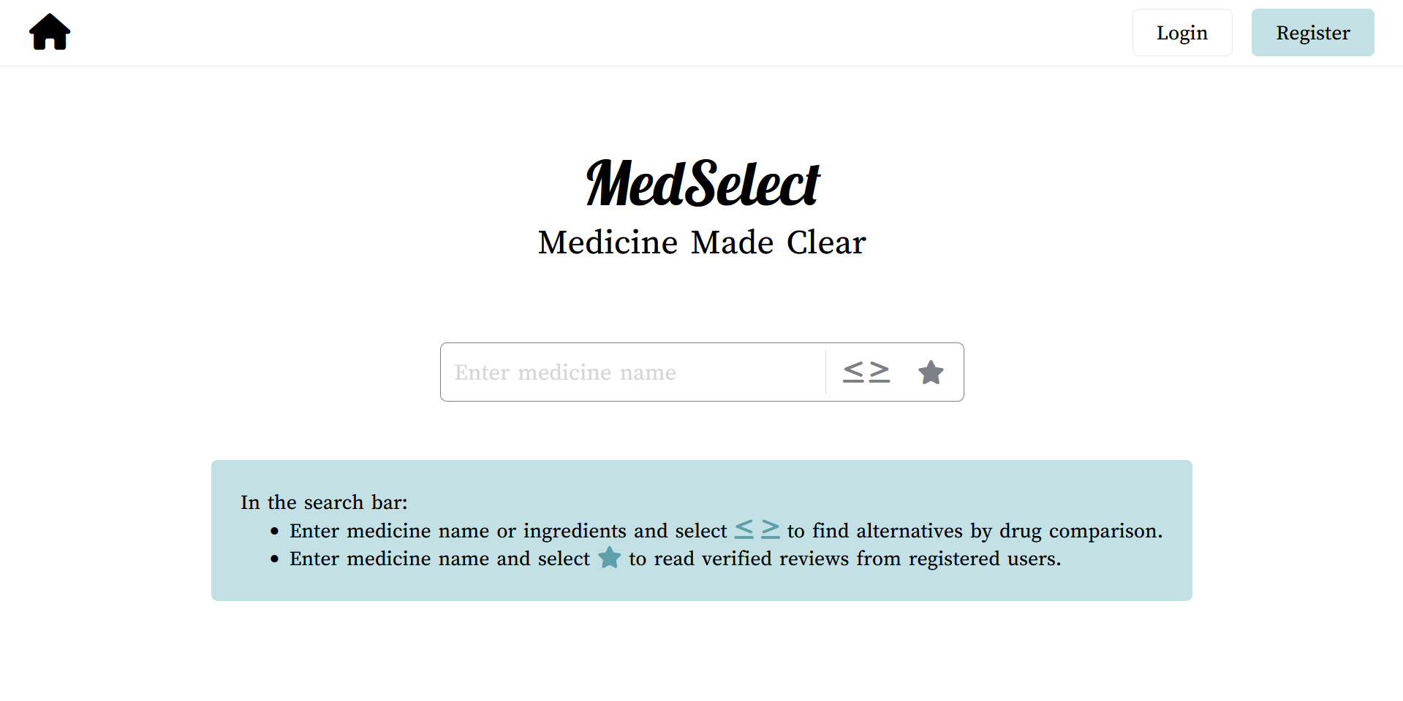Image resolution: width=1403 pixels, height=701 pixels.
Task: Click the home icon in the top left
Action: tap(49, 32)
